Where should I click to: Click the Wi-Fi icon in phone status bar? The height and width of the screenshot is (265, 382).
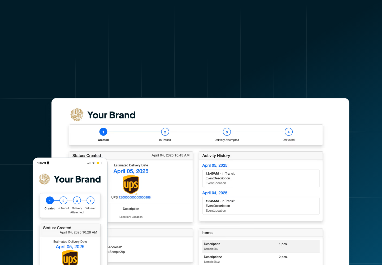(94, 163)
